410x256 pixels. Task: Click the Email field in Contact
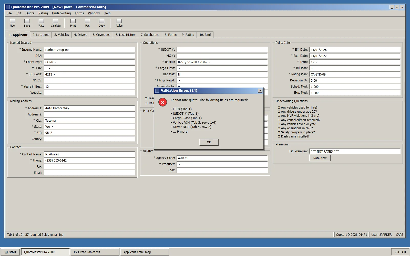(89, 173)
